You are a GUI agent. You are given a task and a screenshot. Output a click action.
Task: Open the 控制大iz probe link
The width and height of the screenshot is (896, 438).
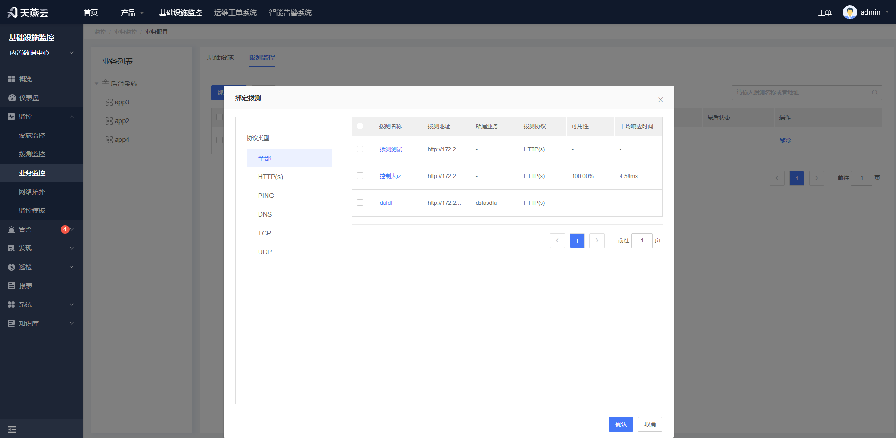click(x=390, y=176)
